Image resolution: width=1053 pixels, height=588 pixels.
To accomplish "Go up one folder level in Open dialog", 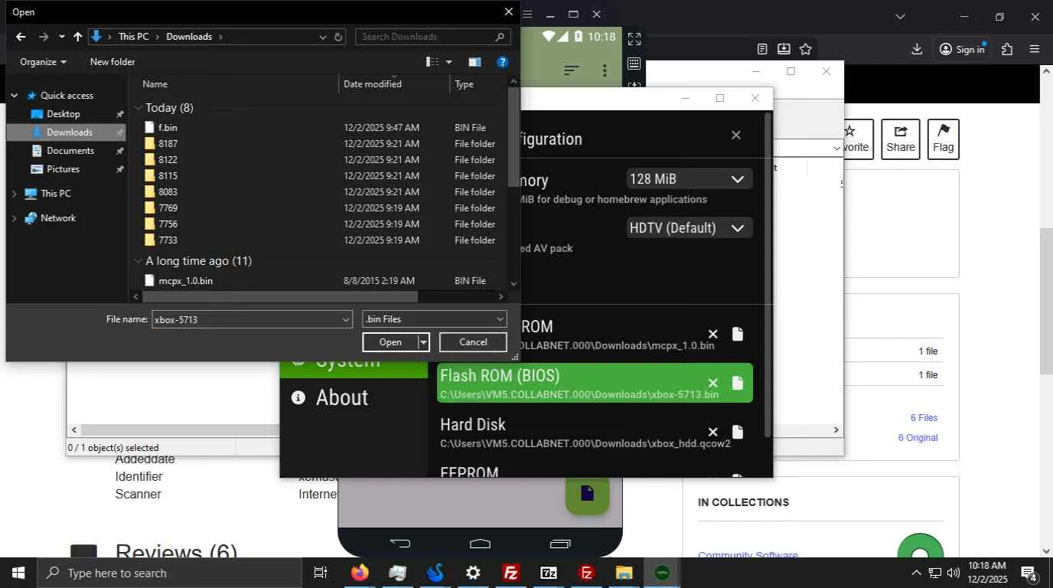I will coord(77,37).
